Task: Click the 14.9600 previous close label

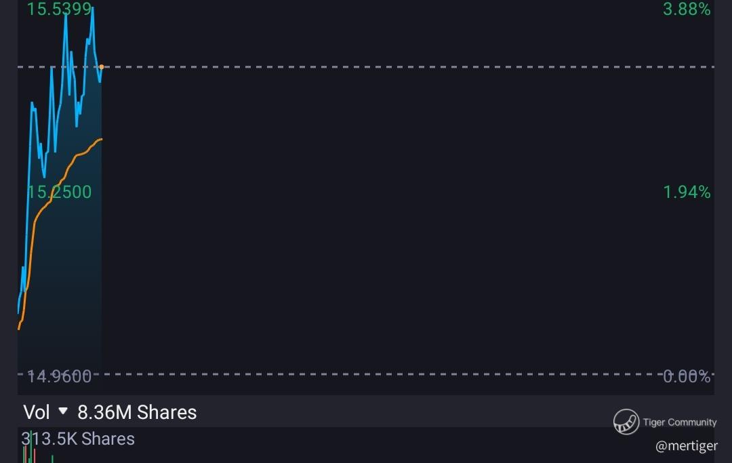Action: click(59, 376)
